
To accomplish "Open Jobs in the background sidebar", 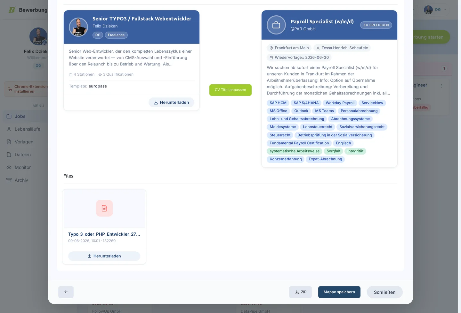I will [x=25, y=116].
